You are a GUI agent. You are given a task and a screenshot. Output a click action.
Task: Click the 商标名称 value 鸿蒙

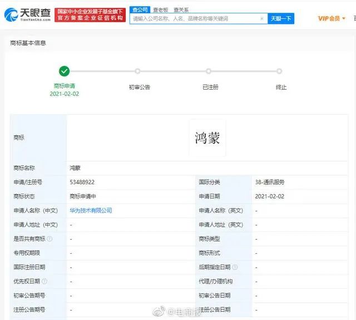coord(75,168)
